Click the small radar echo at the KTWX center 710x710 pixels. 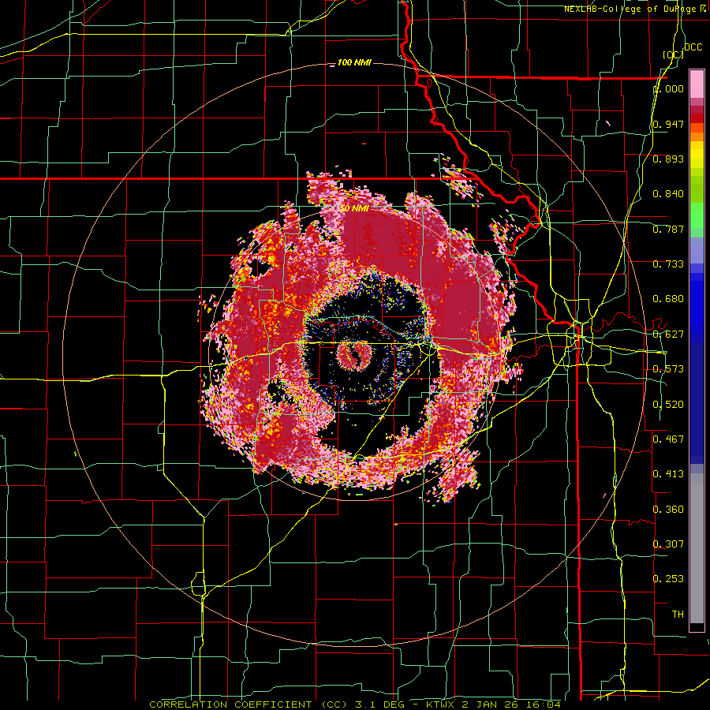point(353,356)
